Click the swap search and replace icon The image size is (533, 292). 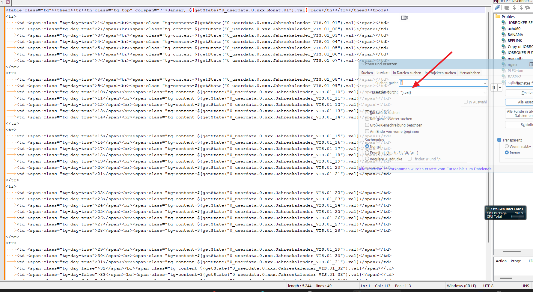(494, 87)
